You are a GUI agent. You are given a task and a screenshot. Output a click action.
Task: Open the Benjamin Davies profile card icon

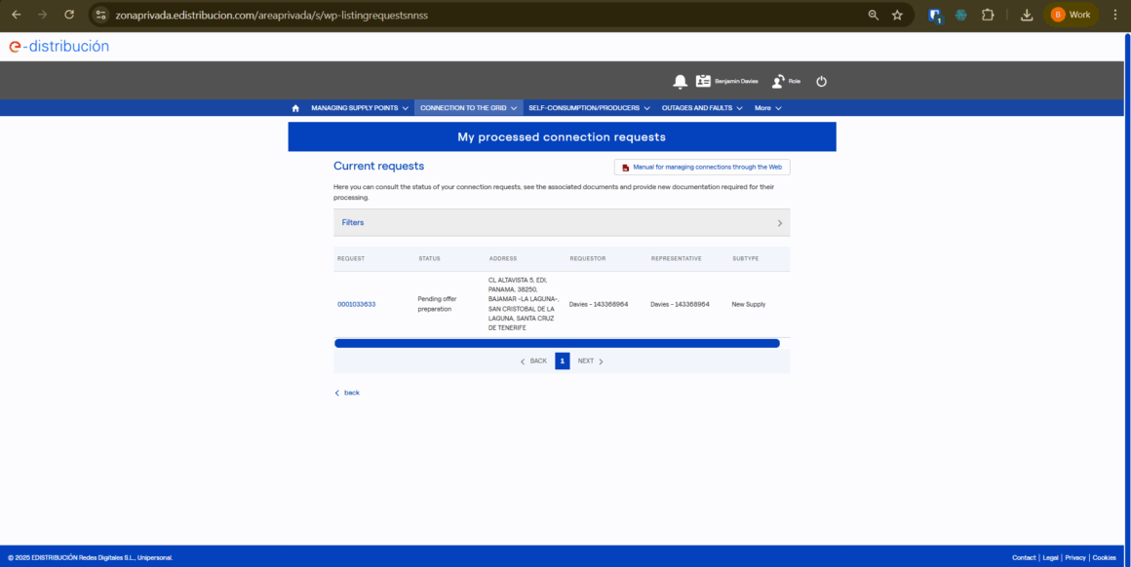704,82
